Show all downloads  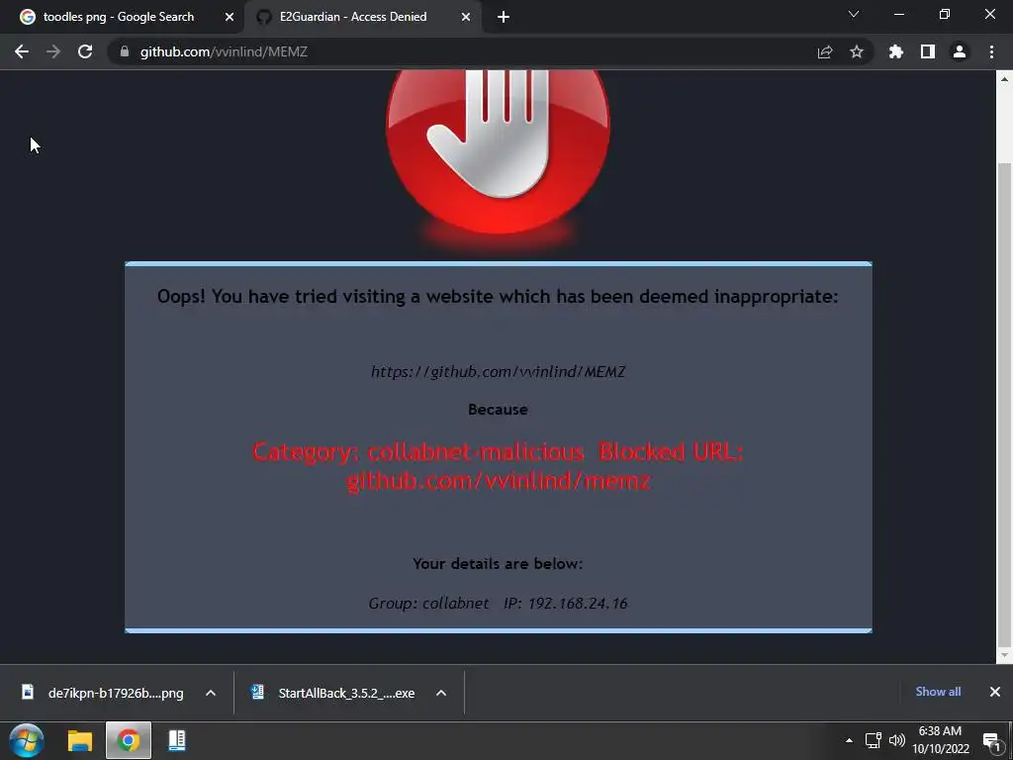(938, 692)
